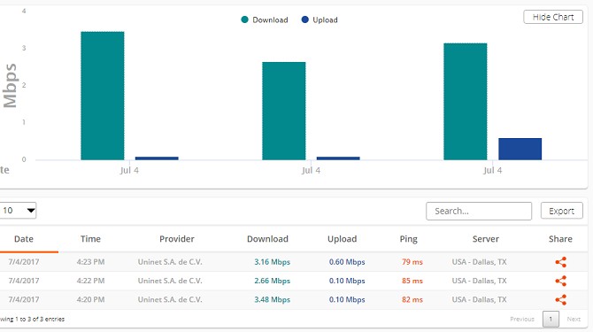Click the third download bar
Screen dimensions: 593x332
pos(466,102)
